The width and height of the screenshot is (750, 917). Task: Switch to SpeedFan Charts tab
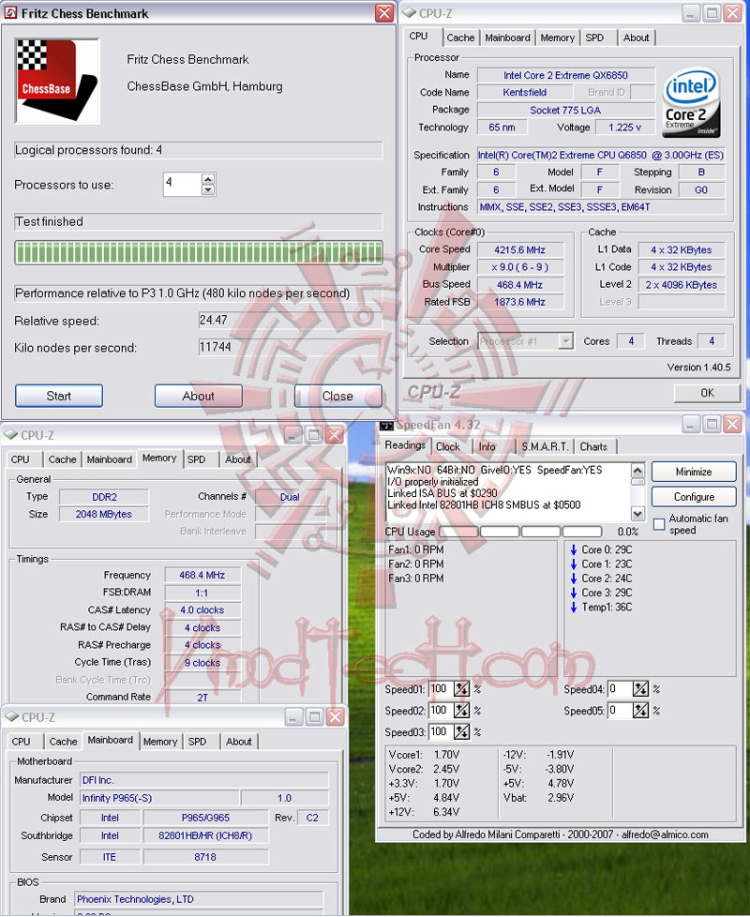pyautogui.click(x=593, y=447)
